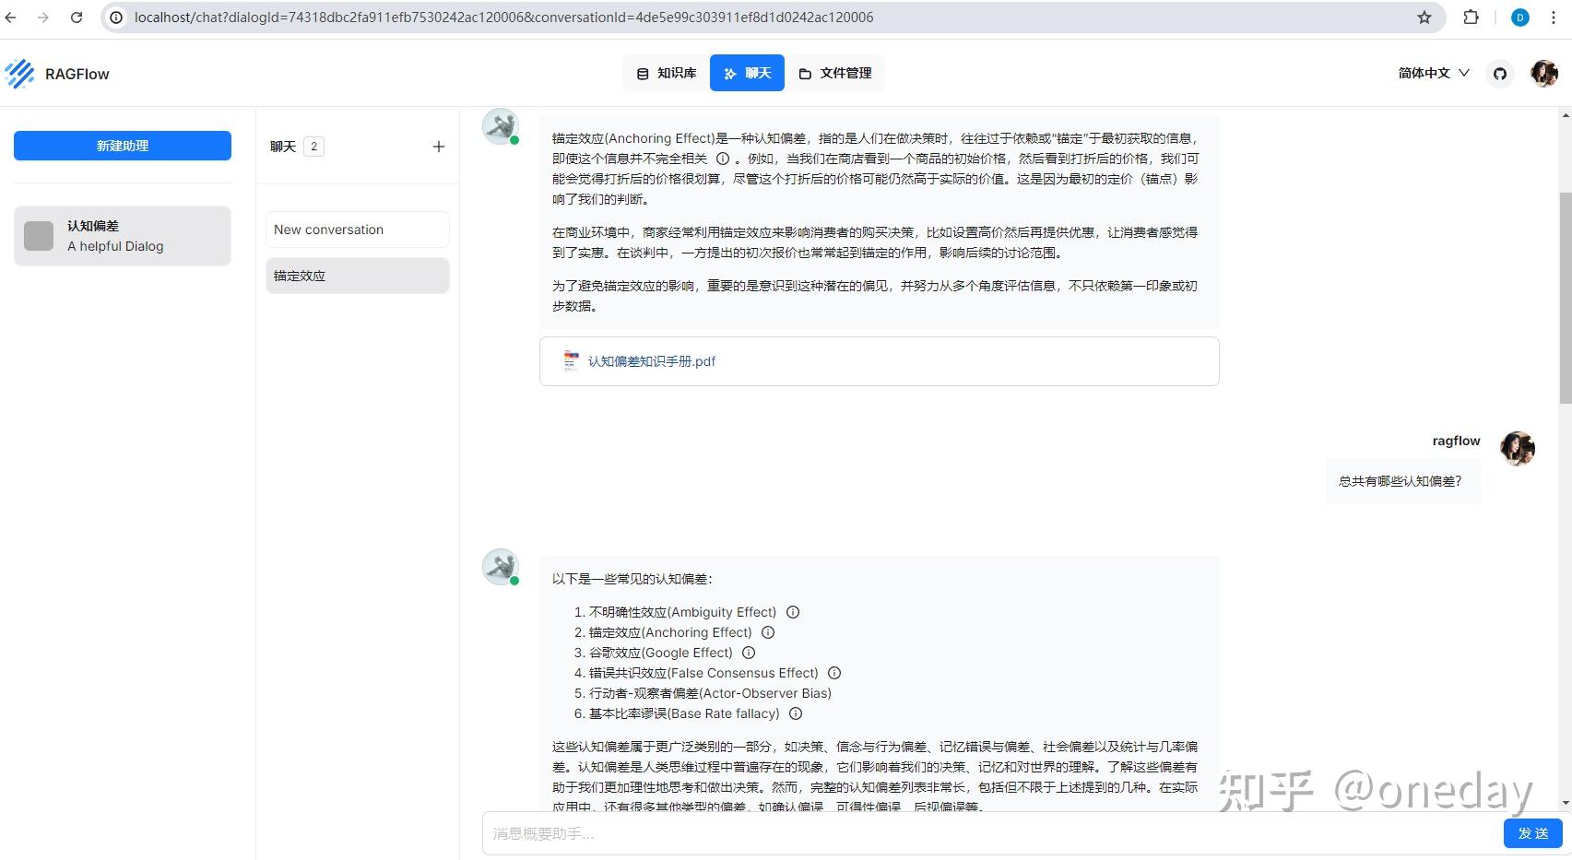Image resolution: width=1572 pixels, height=860 pixels.
Task: Click info icon next to False Consensus Effect
Action: tap(834, 673)
